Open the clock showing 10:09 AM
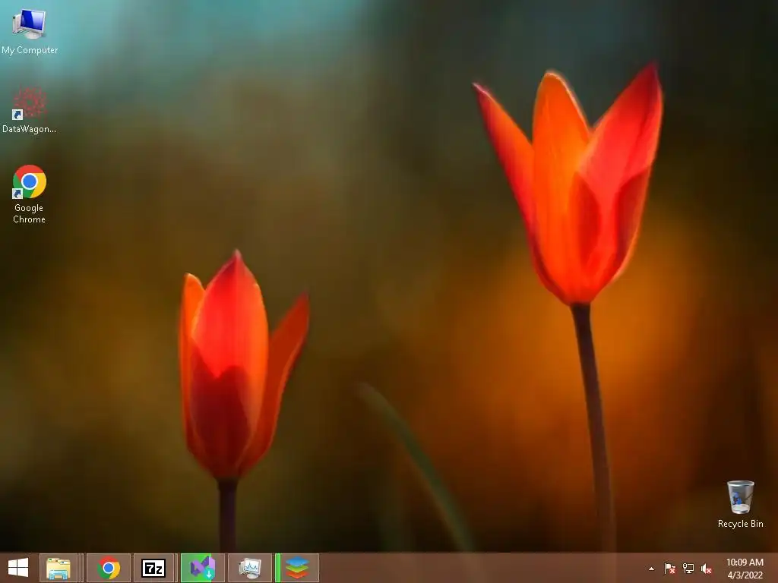778x583 pixels. pos(745,563)
